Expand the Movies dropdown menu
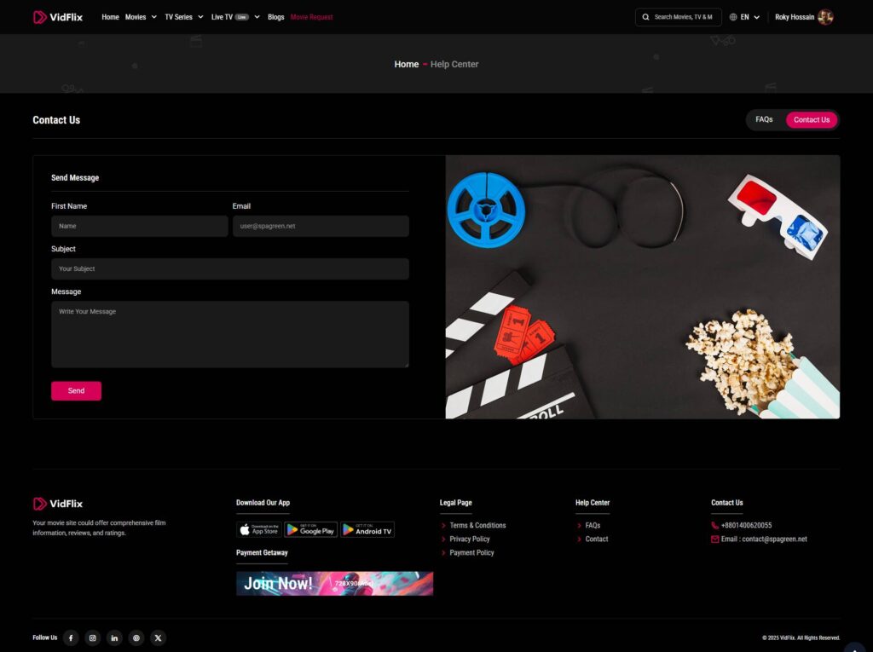This screenshot has height=652, width=873. (141, 17)
